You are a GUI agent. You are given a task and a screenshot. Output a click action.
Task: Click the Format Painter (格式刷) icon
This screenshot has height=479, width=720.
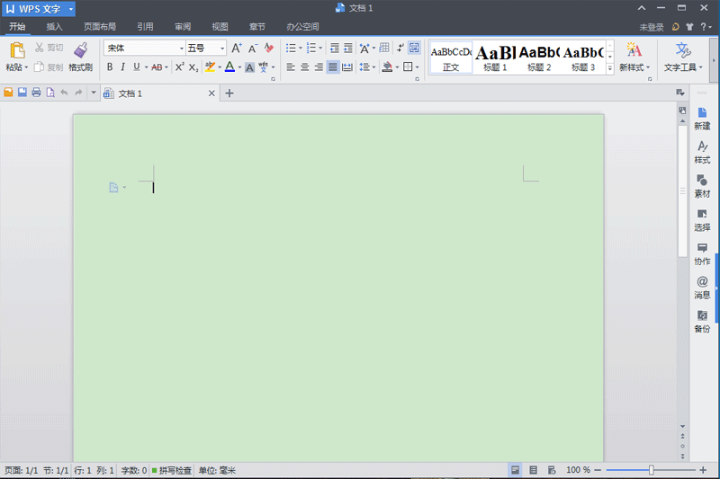(81, 51)
